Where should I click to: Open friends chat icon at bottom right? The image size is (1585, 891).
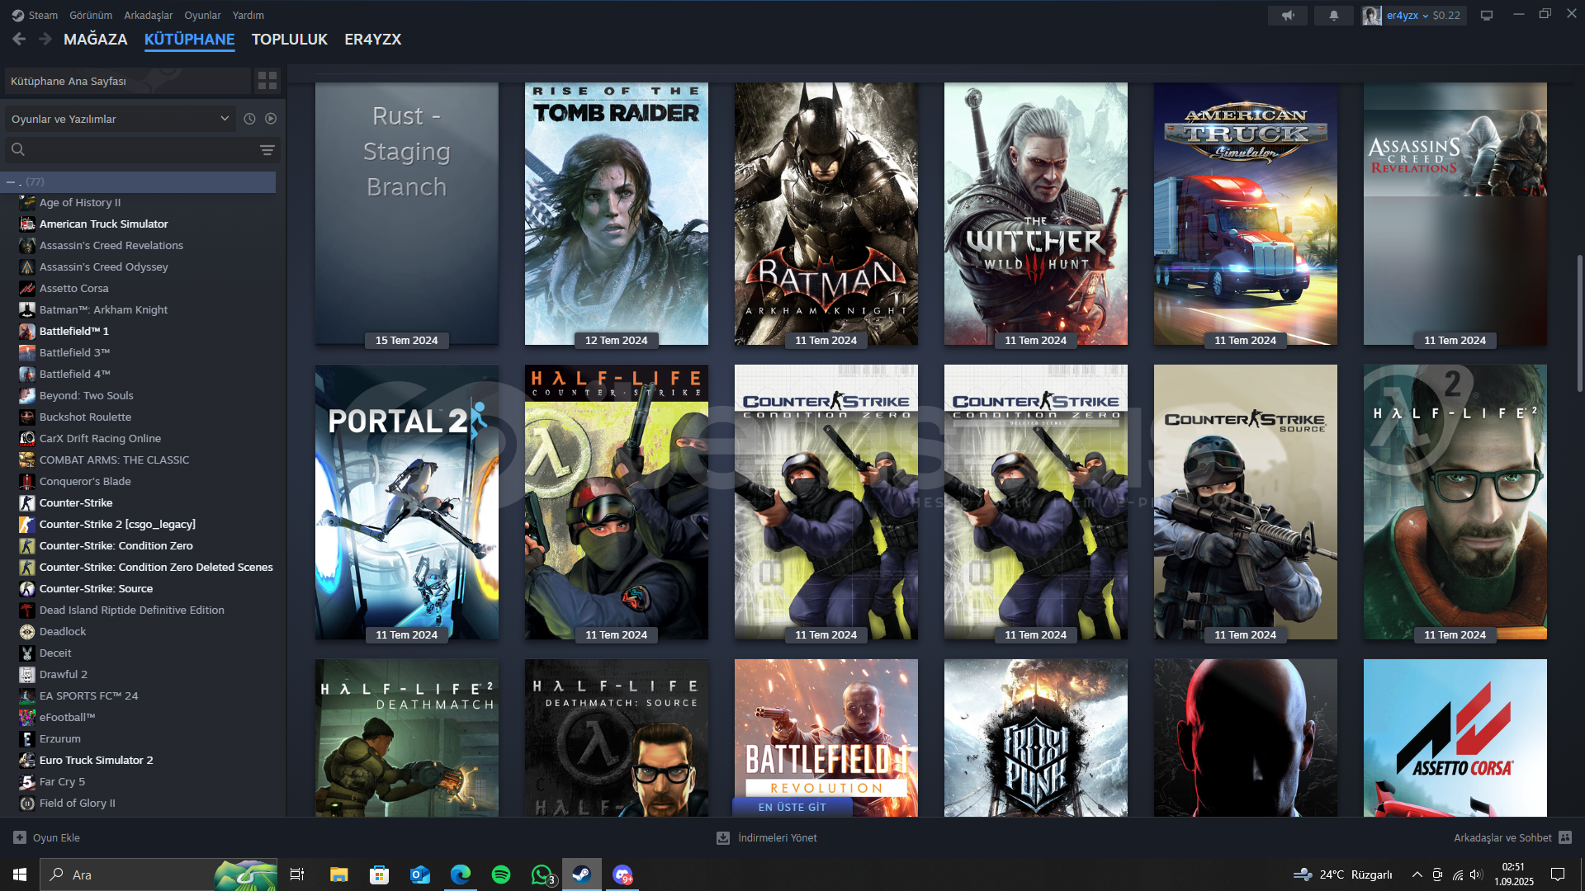1565,837
